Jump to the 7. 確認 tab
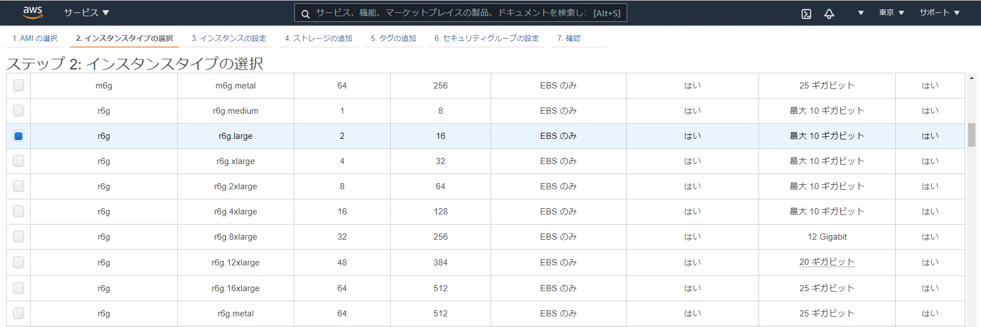981x327 pixels. (568, 38)
